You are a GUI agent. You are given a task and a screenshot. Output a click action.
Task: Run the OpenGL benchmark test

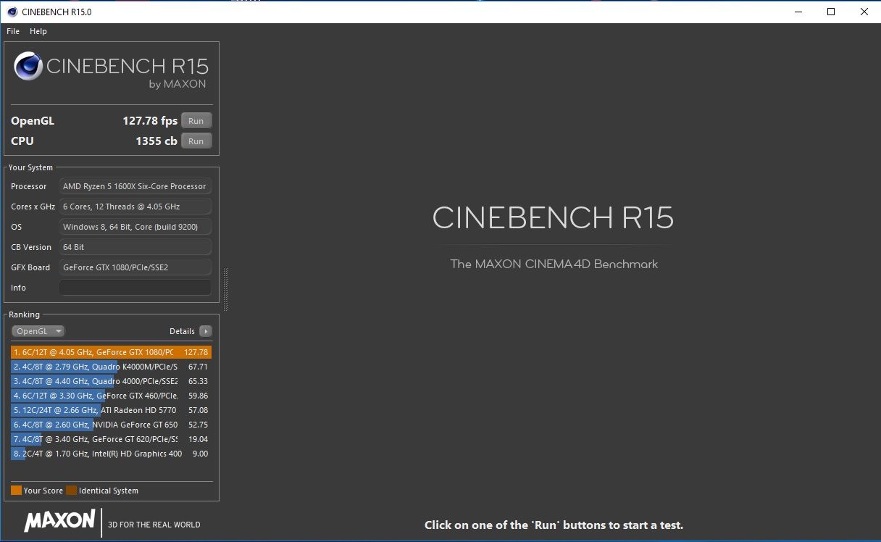(196, 121)
